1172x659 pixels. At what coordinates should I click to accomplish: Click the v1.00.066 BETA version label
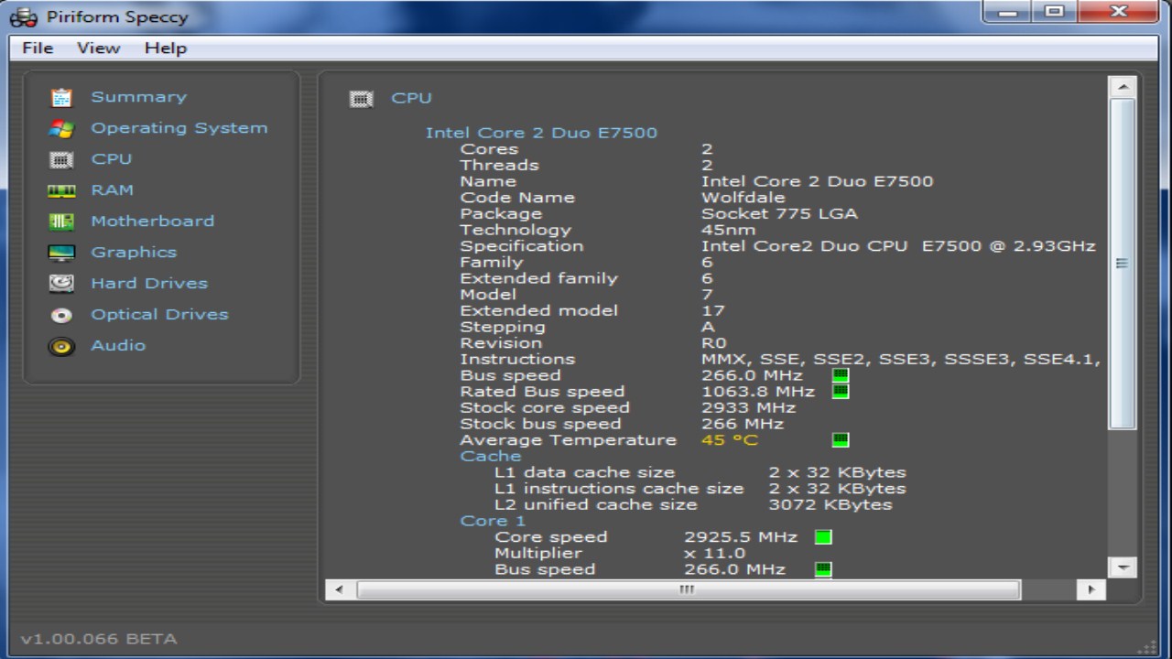click(x=99, y=639)
